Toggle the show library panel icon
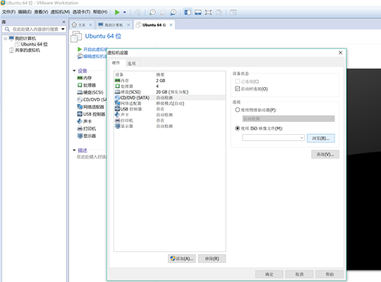The image size is (381, 282). 188,12
